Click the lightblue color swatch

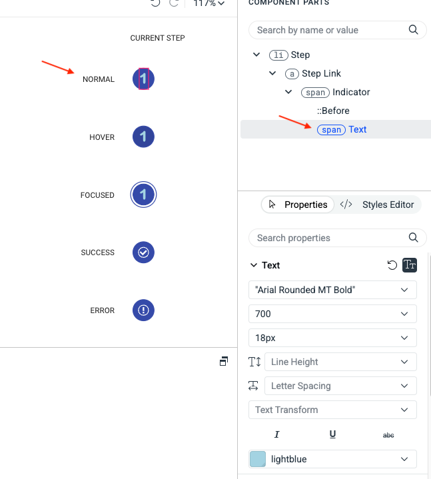258,459
